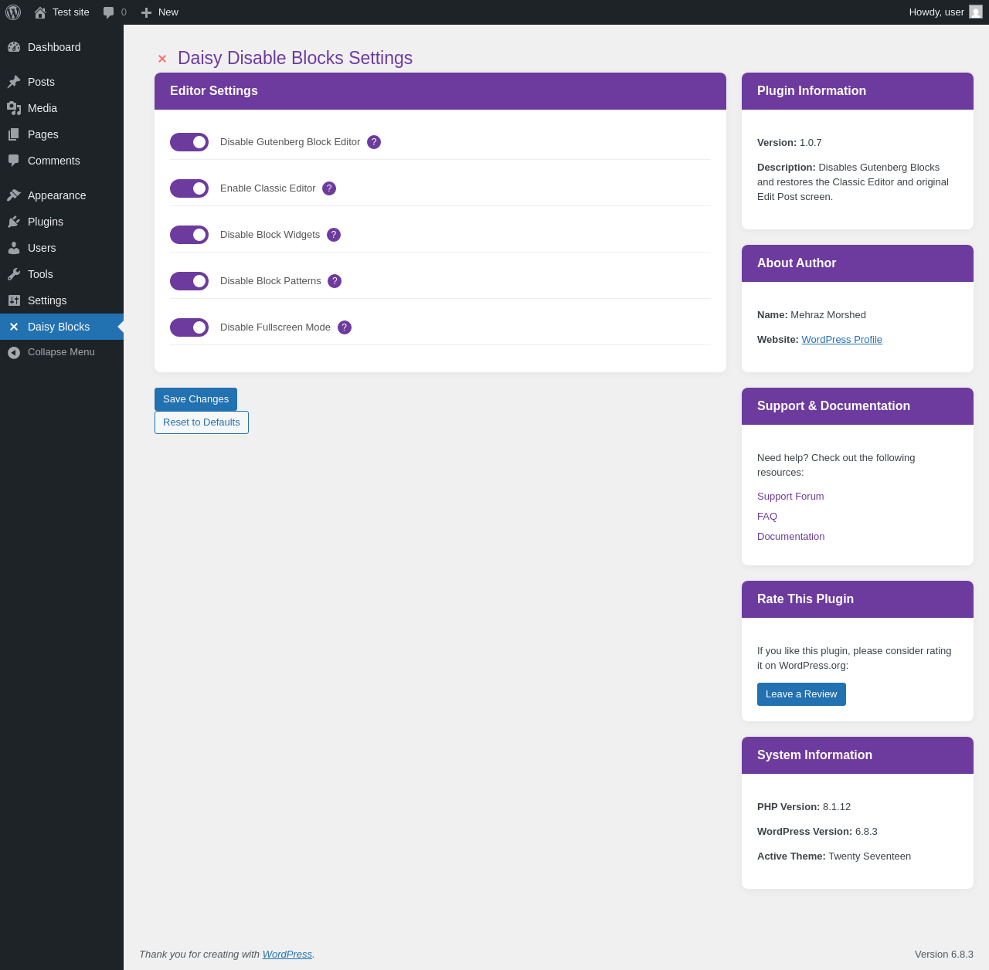Click the Editor Settings panel header
Image resolution: width=989 pixels, height=970 pixels.
(x=440, y=91)
